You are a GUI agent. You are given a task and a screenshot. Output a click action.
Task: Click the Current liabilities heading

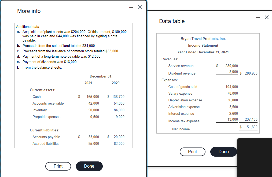45,130
